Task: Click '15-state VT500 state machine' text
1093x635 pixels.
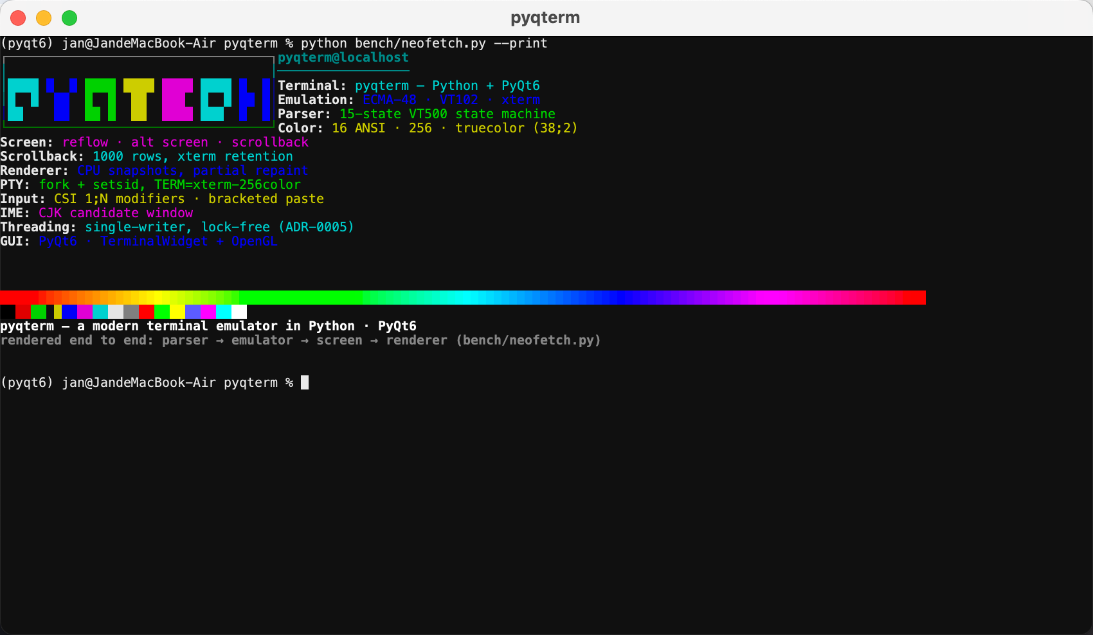Action: (447, 114)
